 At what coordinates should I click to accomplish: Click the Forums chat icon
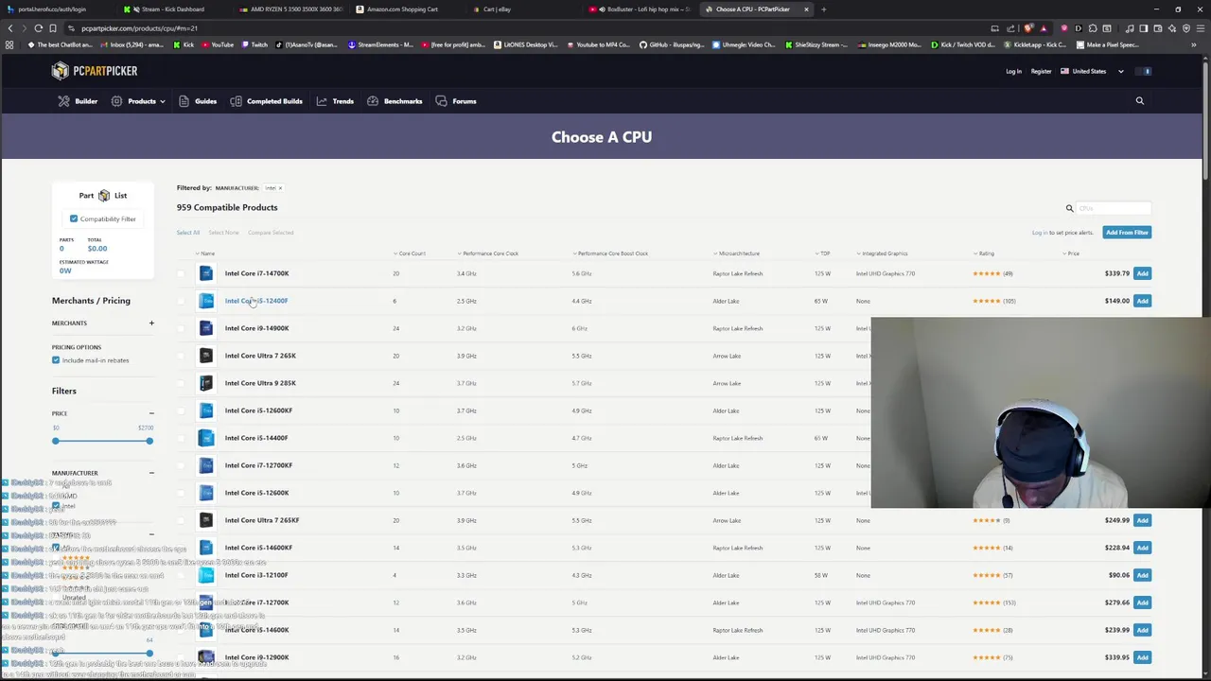(x=441, y=101)
